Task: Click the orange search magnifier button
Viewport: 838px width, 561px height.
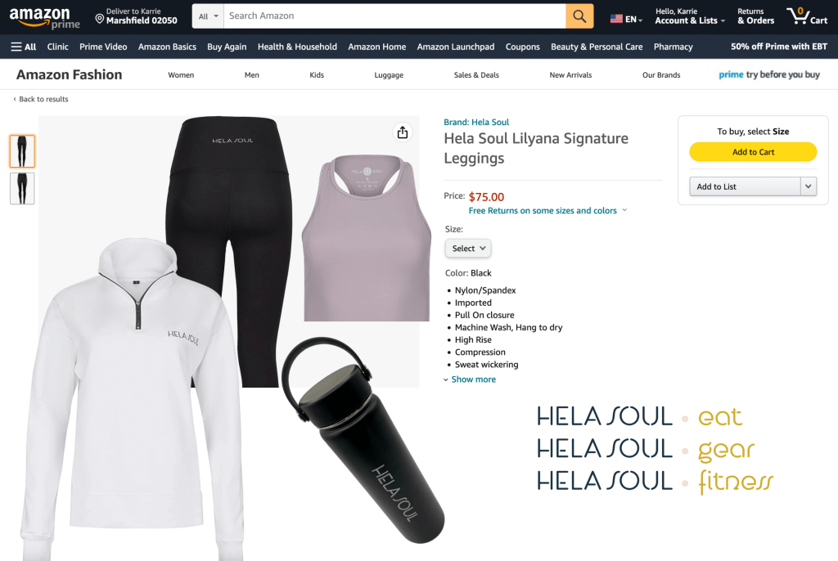Action: pos(579,16)
